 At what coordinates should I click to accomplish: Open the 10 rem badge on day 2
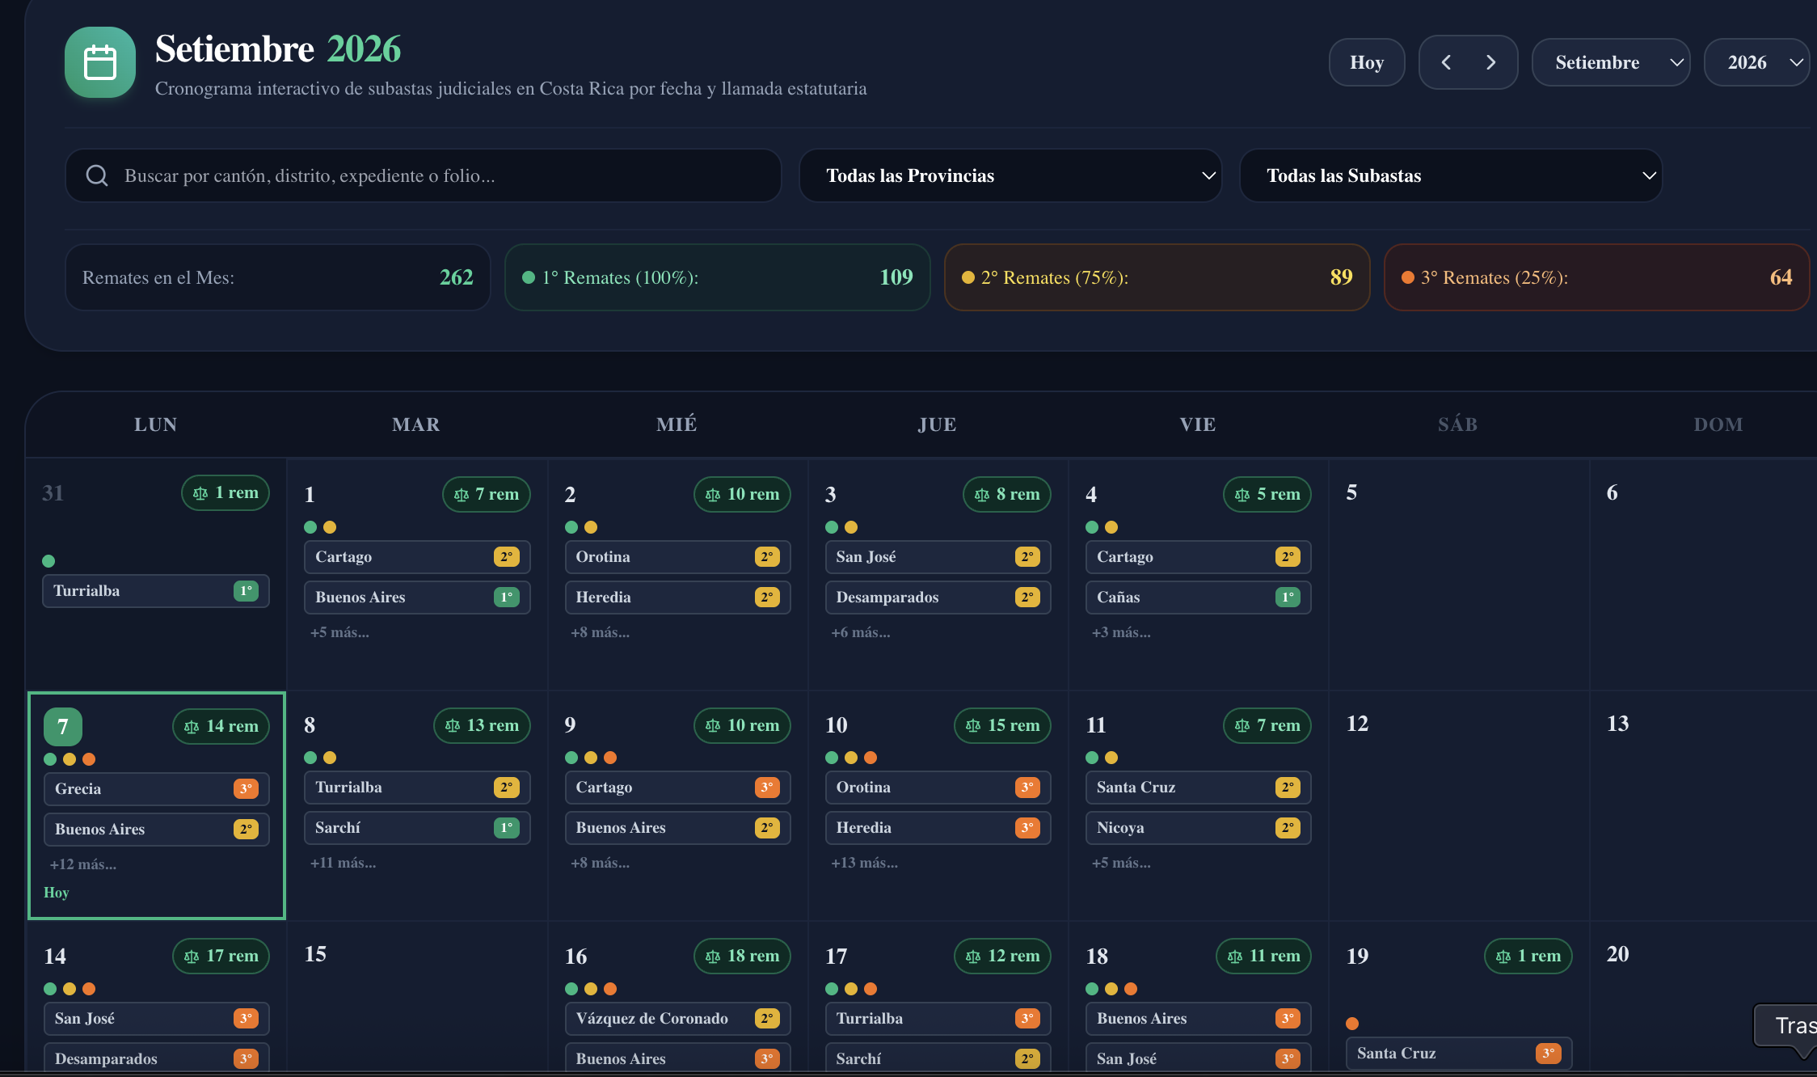[x=742, y=494]
